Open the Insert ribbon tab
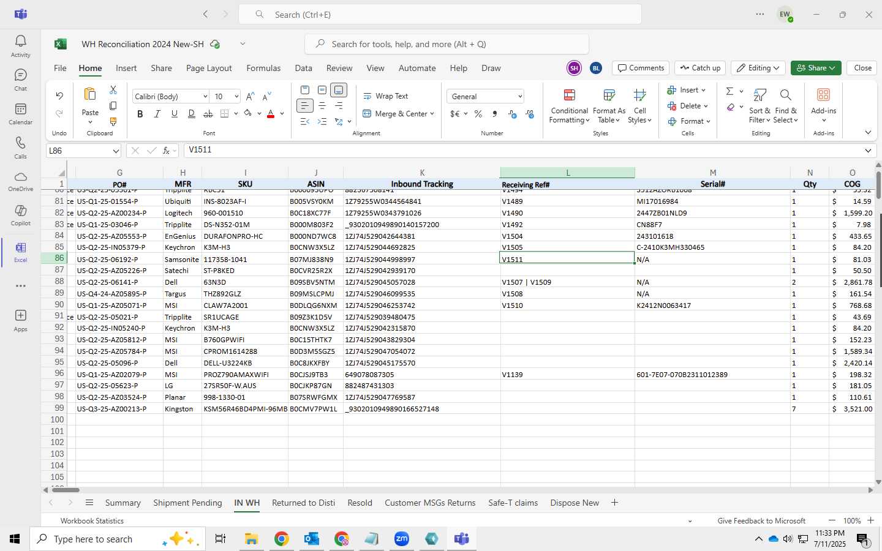The height and width of the screenshot is (551, 882). tap(126, 68)
